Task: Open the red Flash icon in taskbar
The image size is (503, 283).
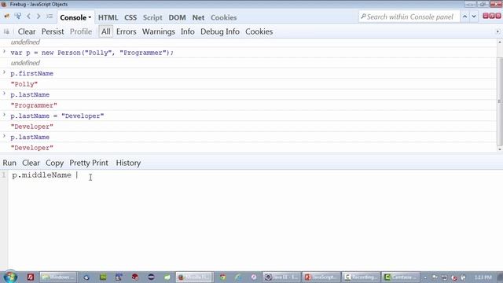Action: pos(31,277)
